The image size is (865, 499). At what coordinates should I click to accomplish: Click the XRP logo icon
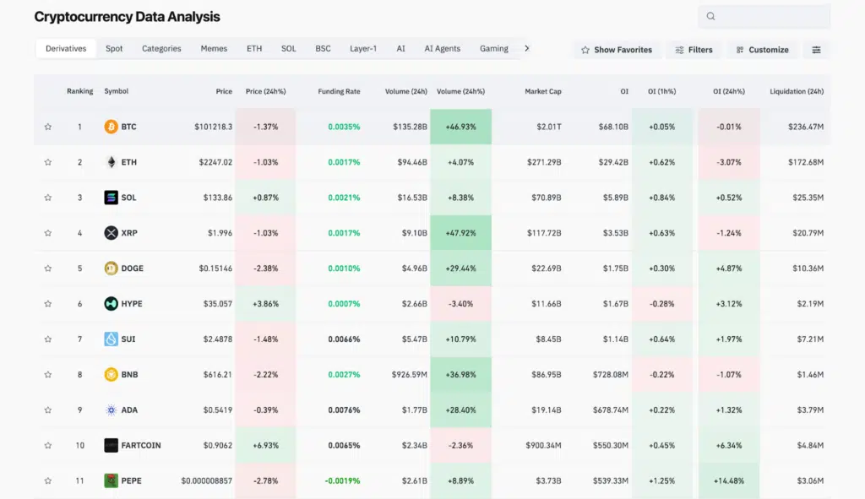111,233
